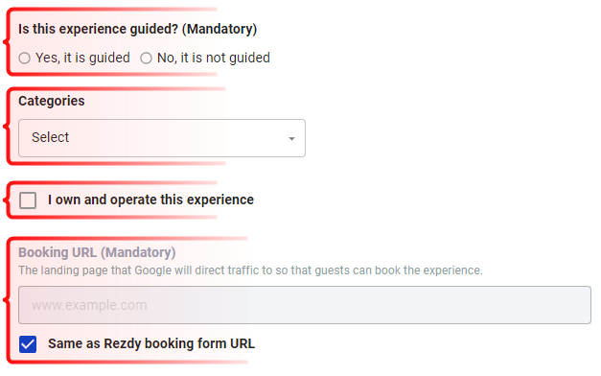Click the empty checkbox square icon for ownership
The width and height of the screenshot is (601, 376).
pyautogui.click(x=28, y=200)
